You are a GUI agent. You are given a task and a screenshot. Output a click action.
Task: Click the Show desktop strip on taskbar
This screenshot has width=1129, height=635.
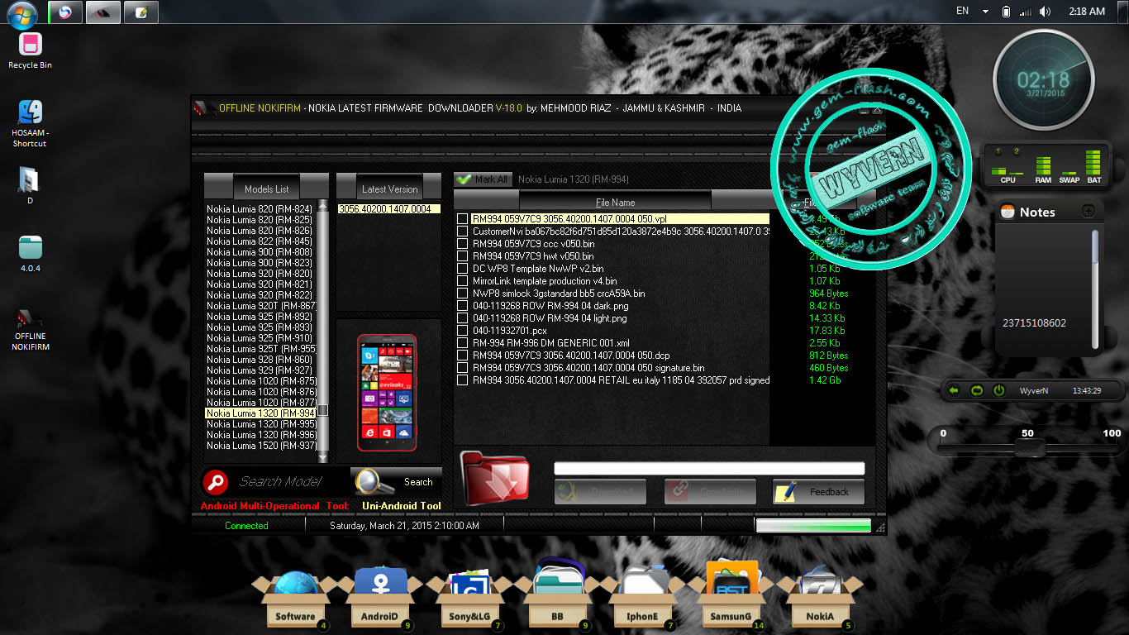tap(1123, 12)
